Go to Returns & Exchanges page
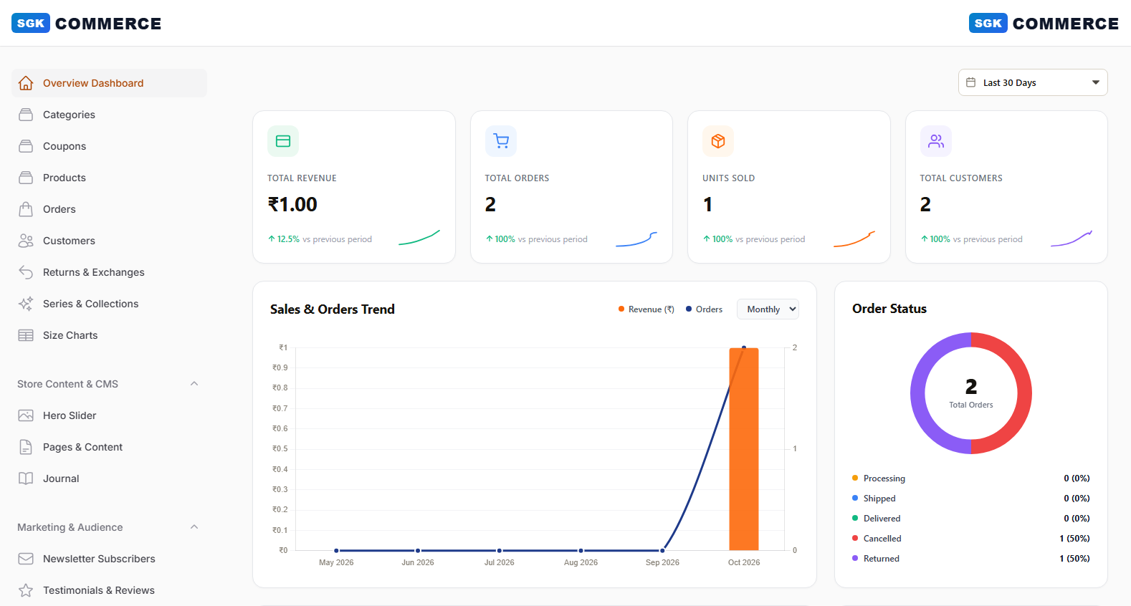Viewport: 1131px width, 606px height. point(109,272)
